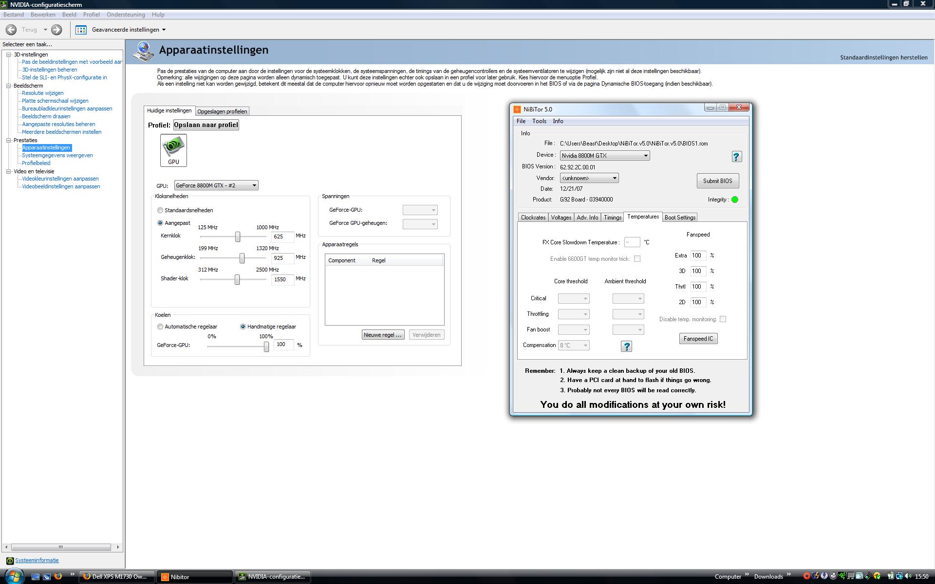Click Opslaan naar profiel button
This screenshot has width=935, height=584.
pyautogui.click(x=206, y=125)
